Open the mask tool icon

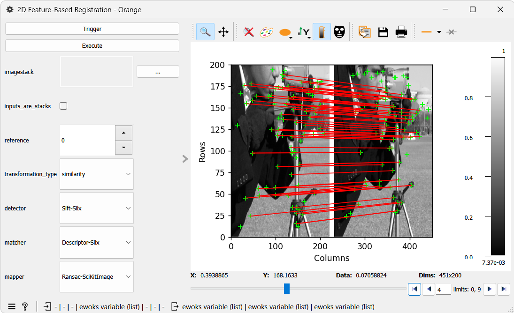point(339,32)
